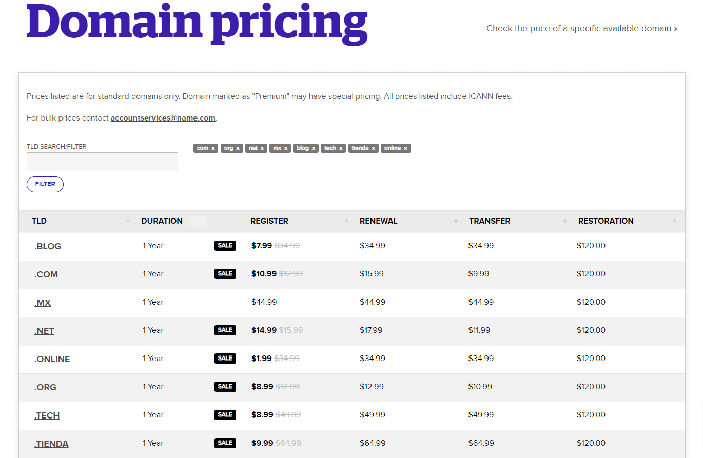
Task: Sort by Restoration price arrows
Action: click(x=674, y=221)
